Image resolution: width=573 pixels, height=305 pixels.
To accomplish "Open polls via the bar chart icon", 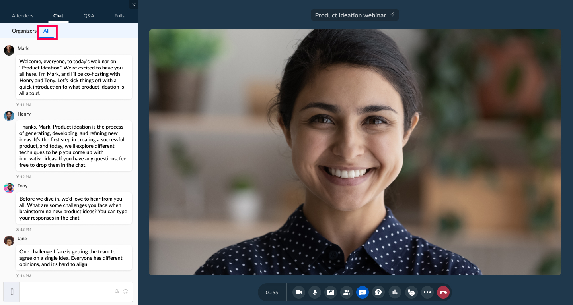I will (x=395, y=292).
